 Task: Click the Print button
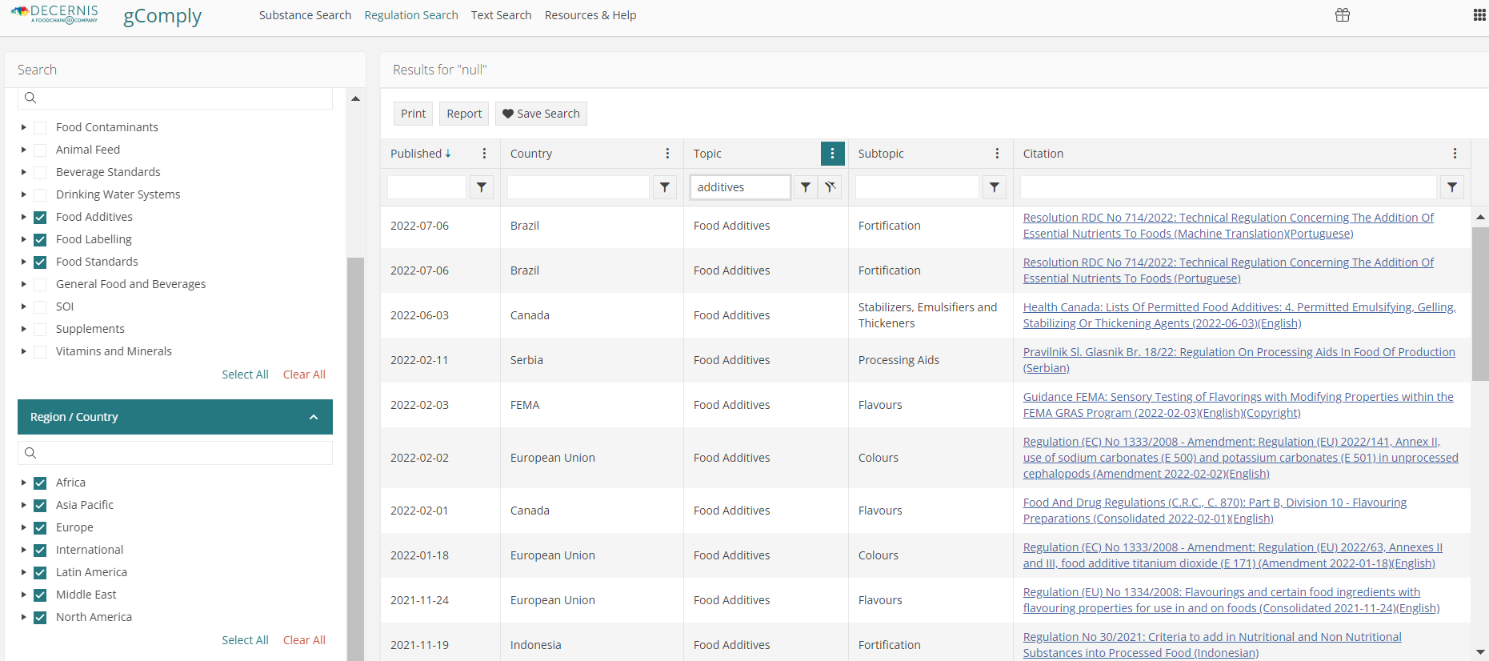coord(413,114)
